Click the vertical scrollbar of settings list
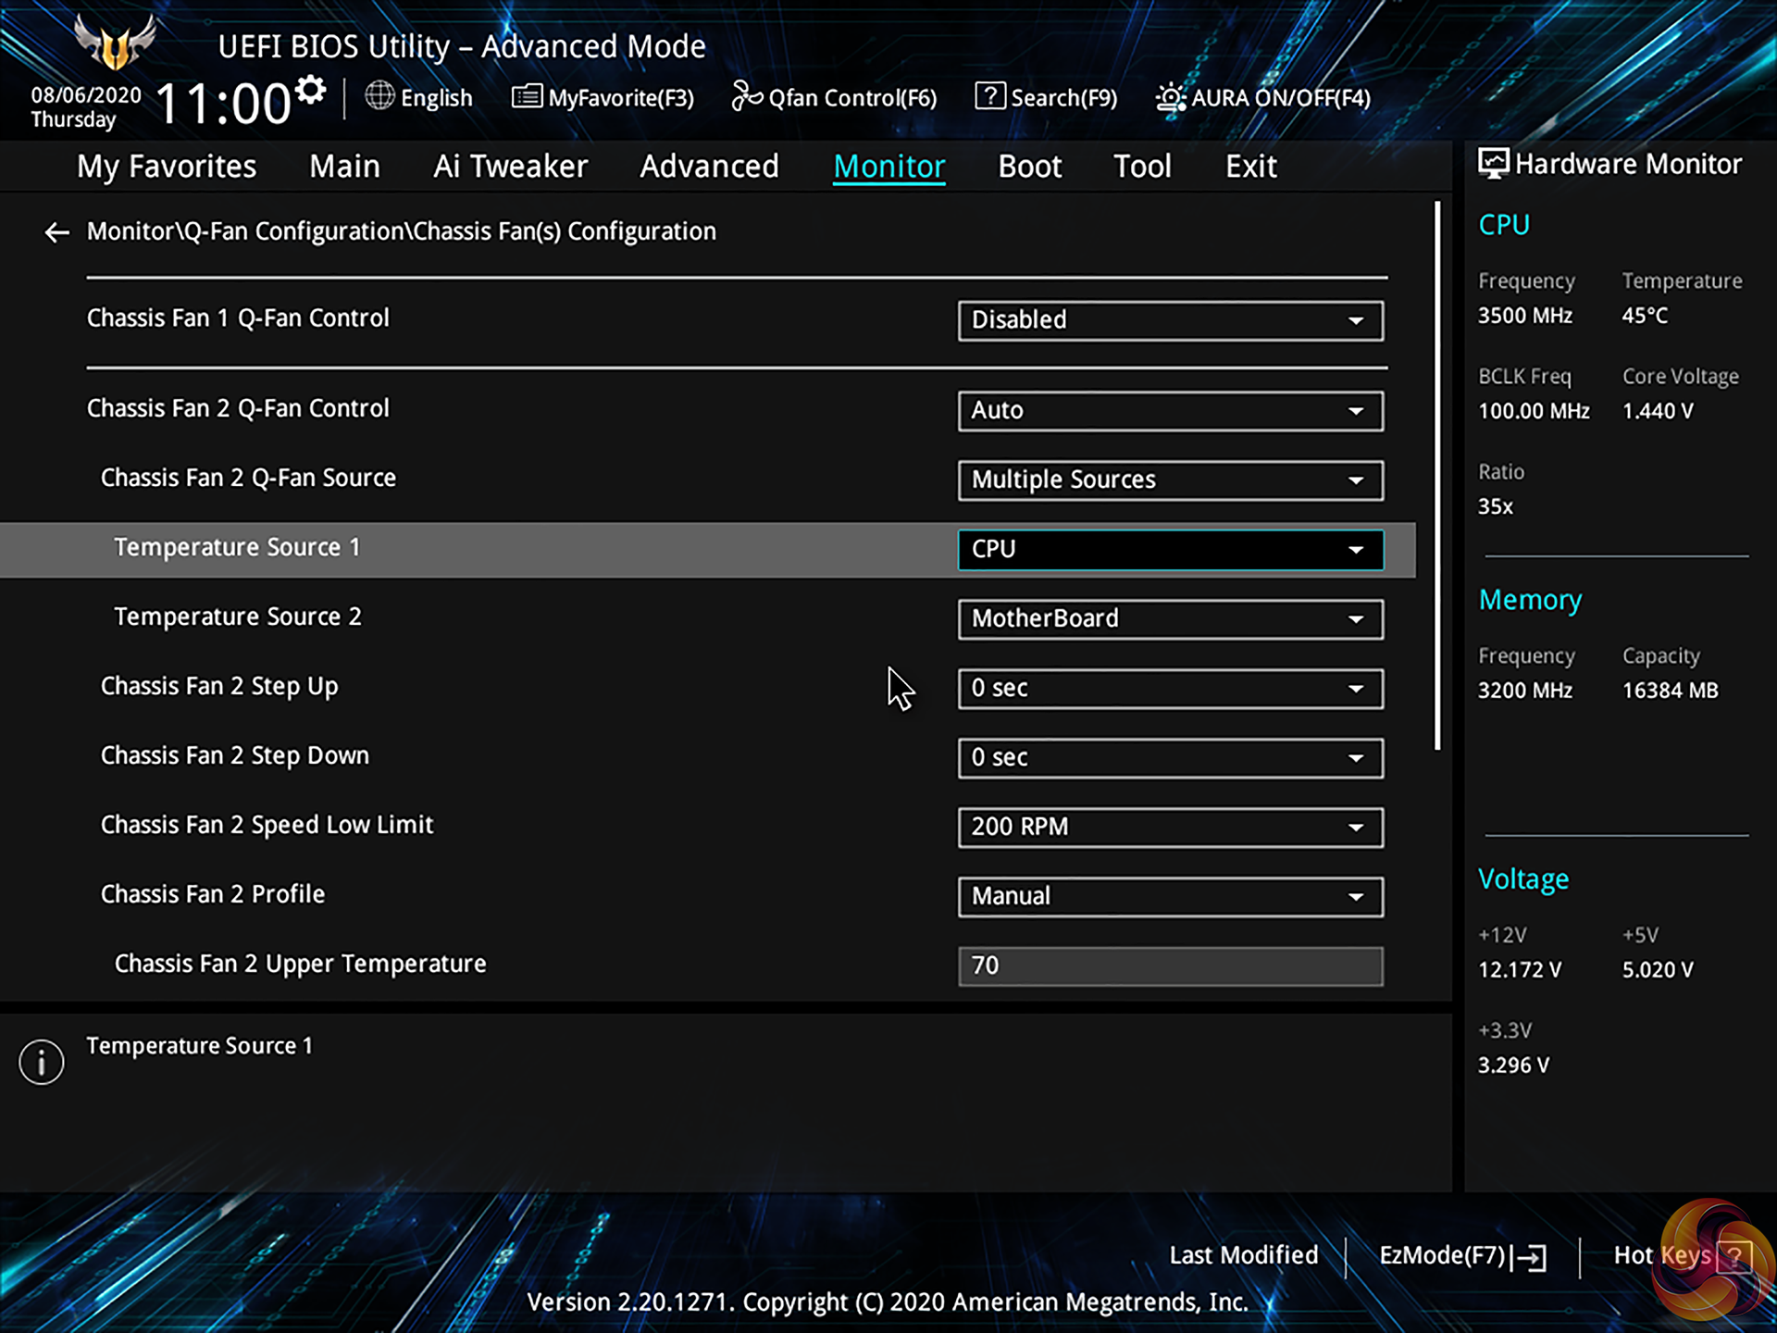The height and width of the screenshot is (1333, 1777). [x=1437, y=476]
